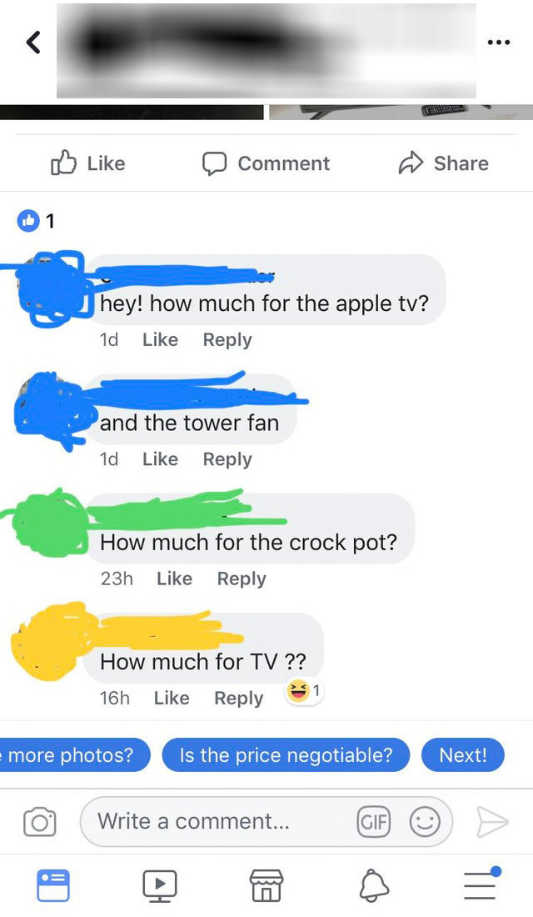This screenshot has width=533, height=917.
Task: Like the apple tv comment
Action: pyautogui.click(x=160, y=340)
